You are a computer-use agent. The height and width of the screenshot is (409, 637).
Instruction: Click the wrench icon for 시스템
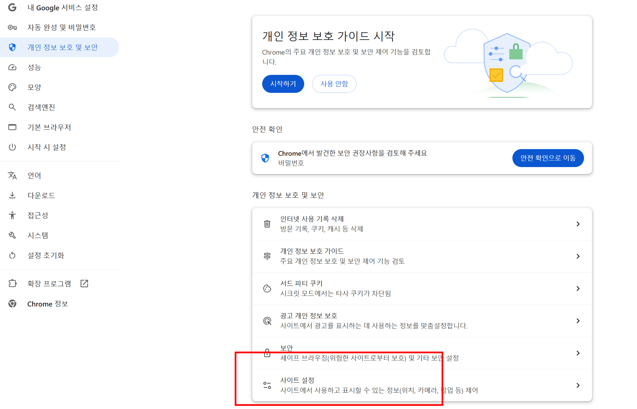pyautogui.click(x=12, y=235)
